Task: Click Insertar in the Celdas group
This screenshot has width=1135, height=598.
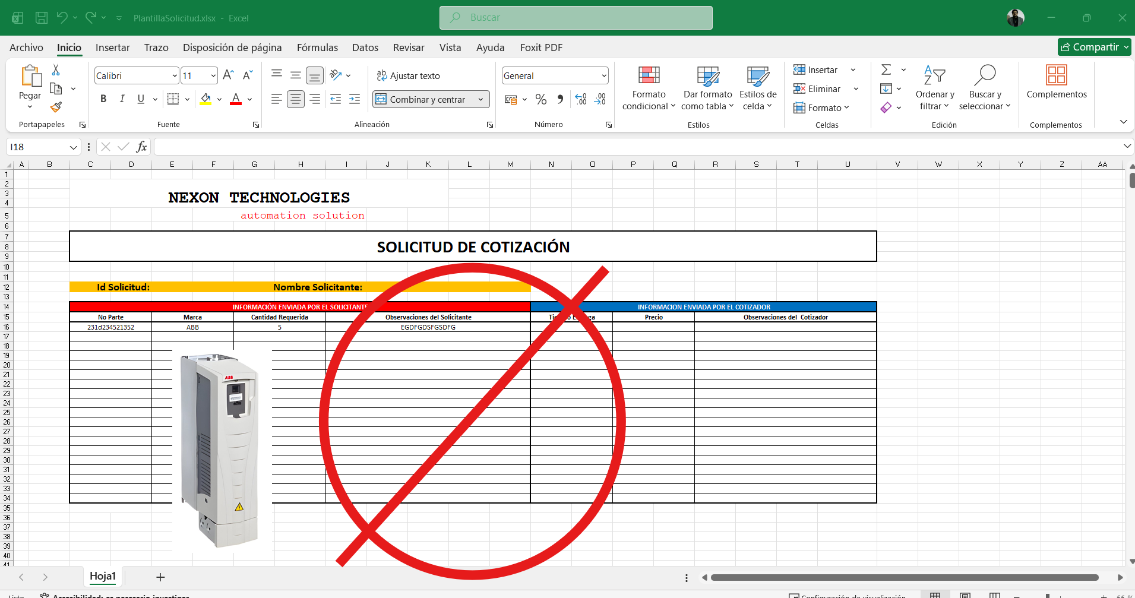Action: point(816,69)
